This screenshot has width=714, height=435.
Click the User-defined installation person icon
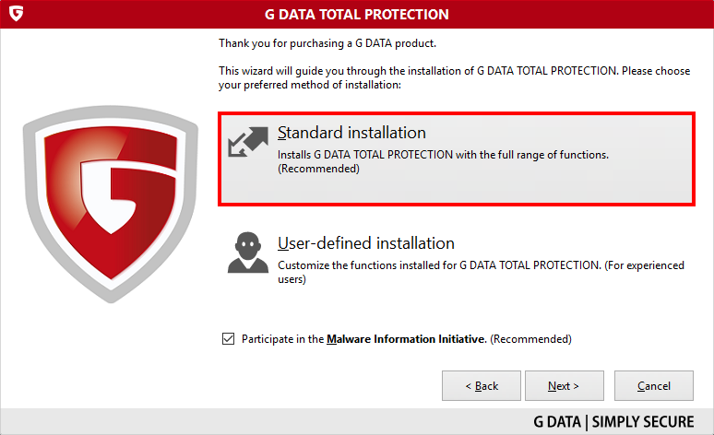coord(248,253)
